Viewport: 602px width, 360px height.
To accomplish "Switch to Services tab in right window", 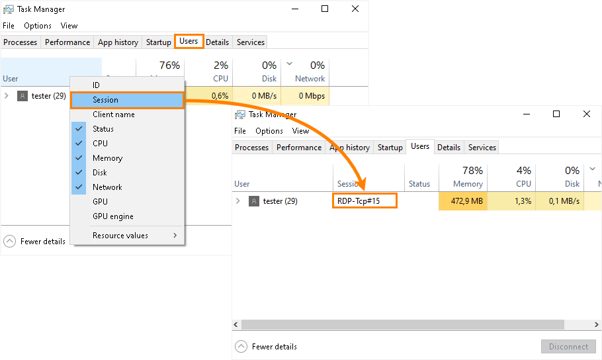I will pos(482,148).
